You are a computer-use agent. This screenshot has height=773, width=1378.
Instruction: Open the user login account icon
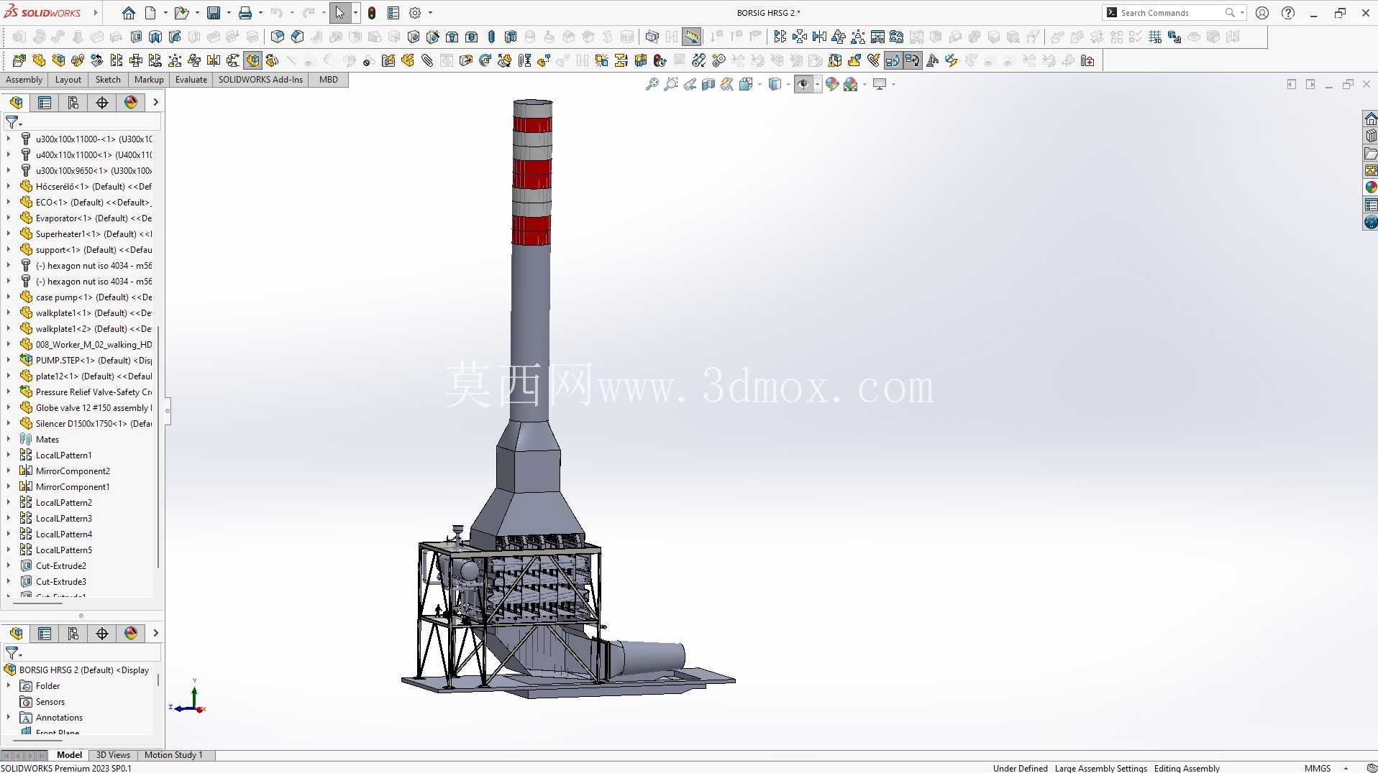coord(1262,13)
